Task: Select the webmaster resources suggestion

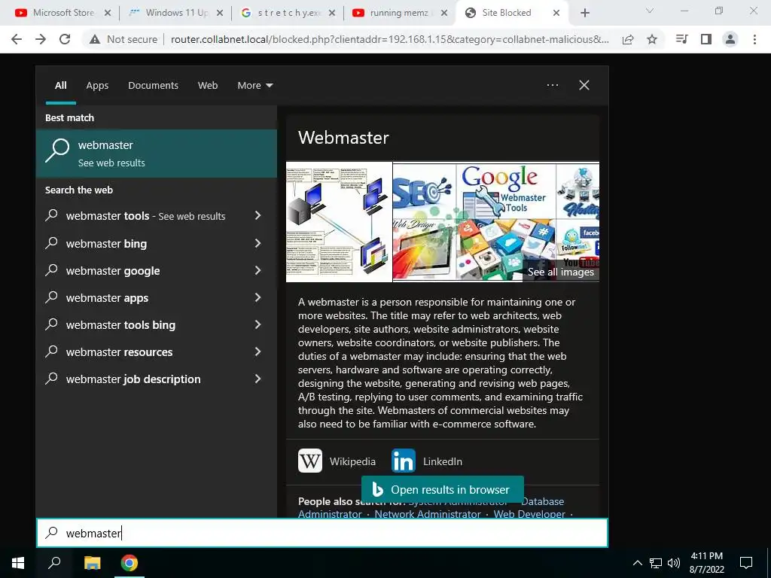Action: point(119,351)
